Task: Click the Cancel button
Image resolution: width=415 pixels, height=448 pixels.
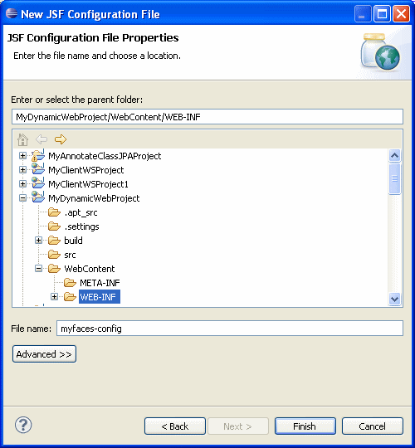Action: pyautogui.click(x=373, y=426)
